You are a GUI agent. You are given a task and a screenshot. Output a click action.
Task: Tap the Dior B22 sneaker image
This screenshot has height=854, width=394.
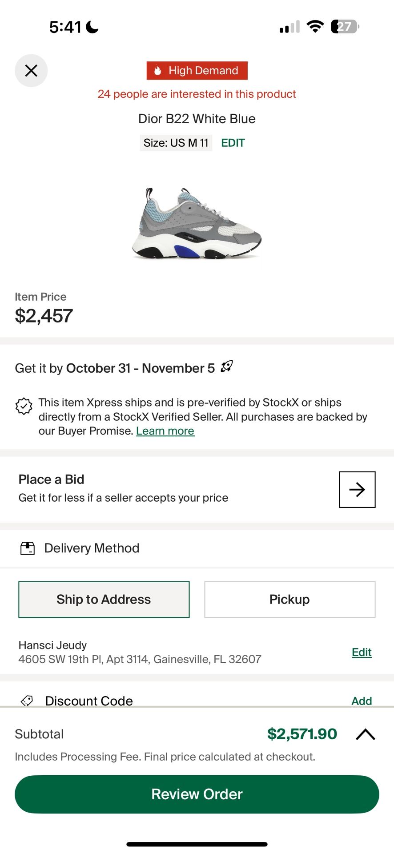pos(197,224)
